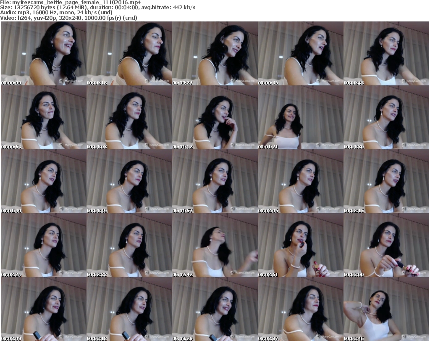Click the Size and duration info line
The image size is (430, 341).
pos(97,8)
